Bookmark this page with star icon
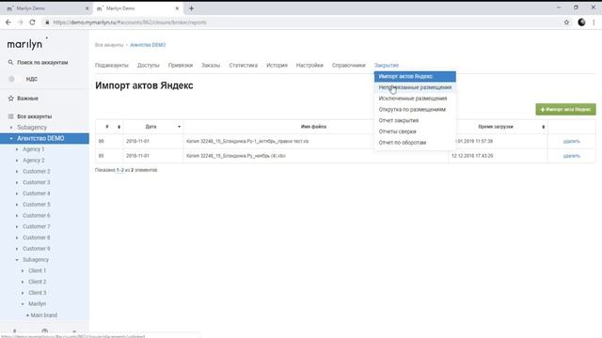602x338 pixels. pyautogui.click(x=566, y=23)
